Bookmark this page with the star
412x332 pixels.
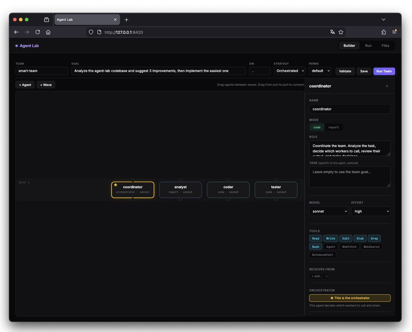coord(341,32)
